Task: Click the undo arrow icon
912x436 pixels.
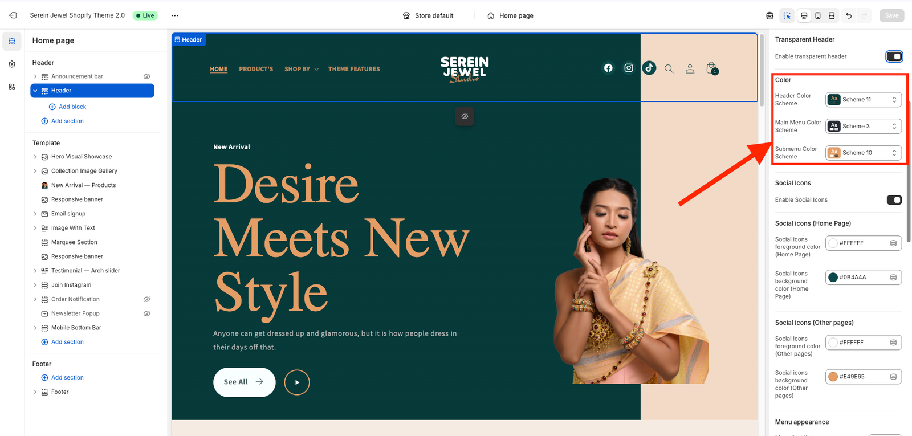Action: (849, 15)
